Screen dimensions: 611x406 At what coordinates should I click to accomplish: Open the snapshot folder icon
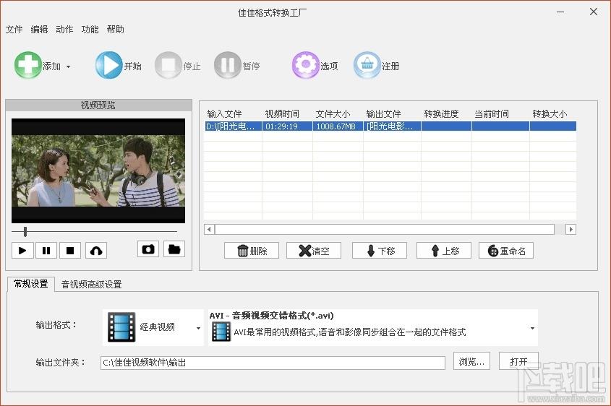[x=174, y=249]
